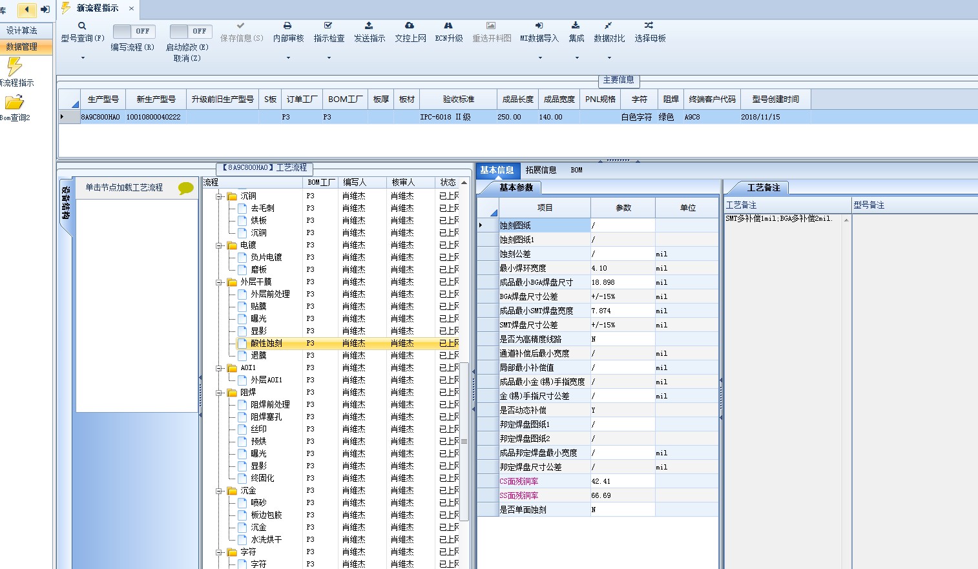Open 新流程指示 lightning icon in sidebar

click(x=14, y=67)
